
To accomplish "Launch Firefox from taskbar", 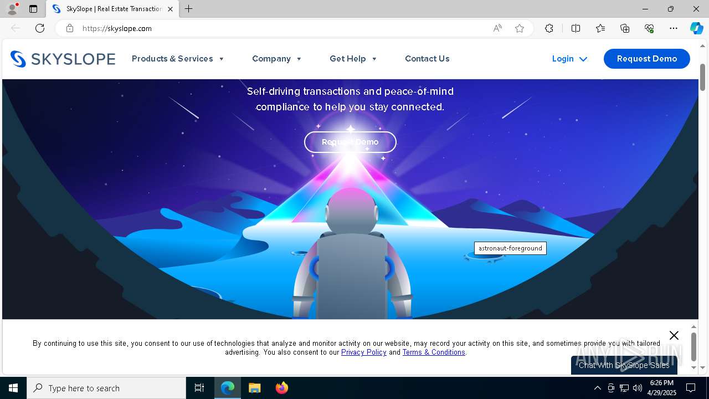I will [281, 388].
